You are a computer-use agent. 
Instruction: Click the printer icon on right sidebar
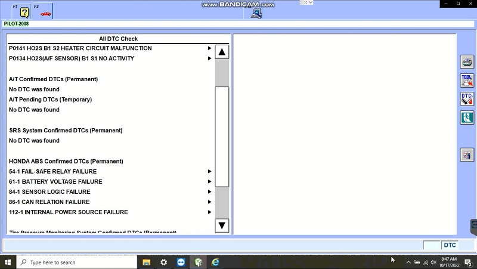(x=467, y=62)
